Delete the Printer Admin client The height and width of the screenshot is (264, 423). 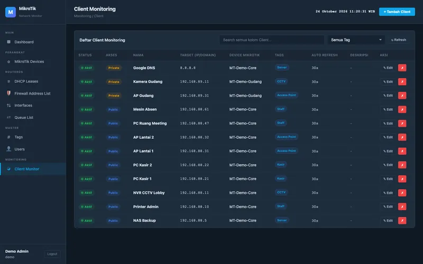402,206
